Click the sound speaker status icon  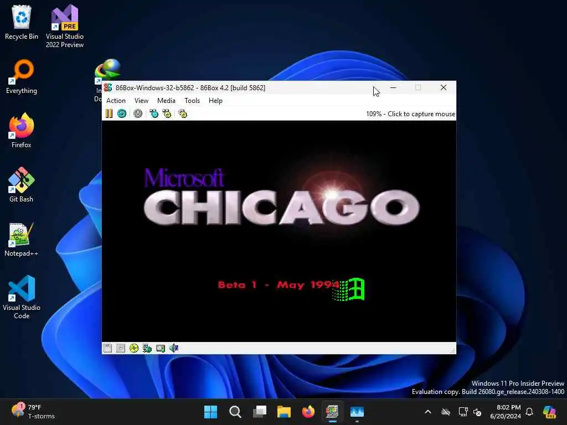coord(173,348)
